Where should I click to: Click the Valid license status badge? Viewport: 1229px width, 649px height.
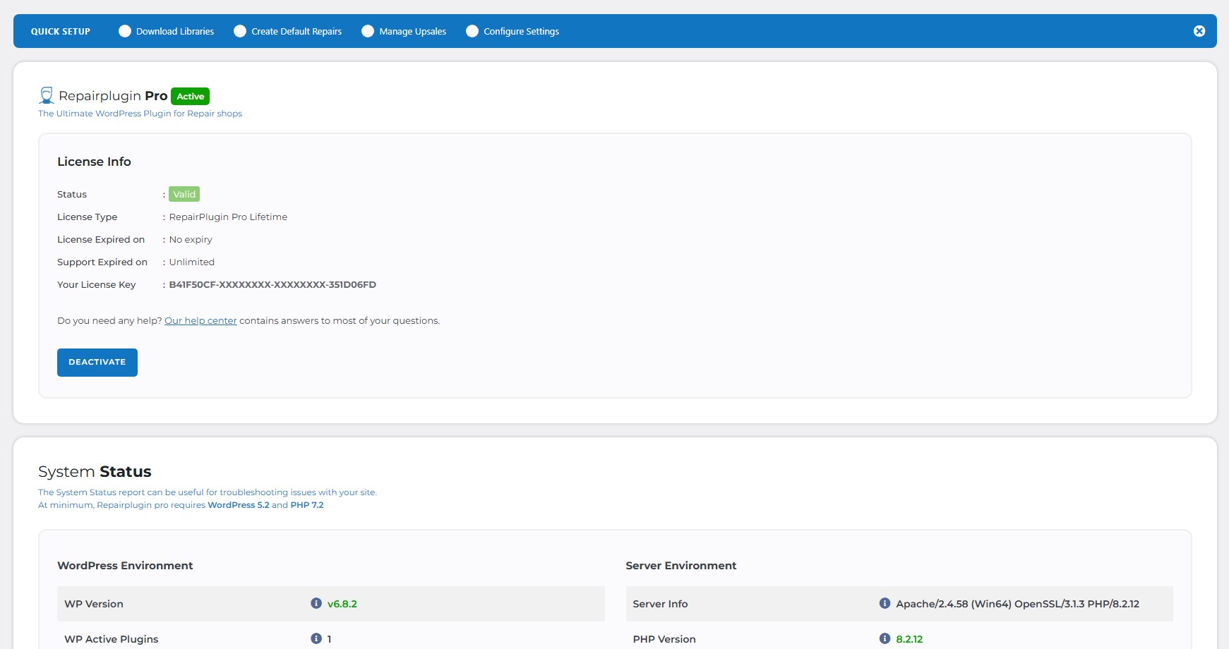tap(184, 194)
